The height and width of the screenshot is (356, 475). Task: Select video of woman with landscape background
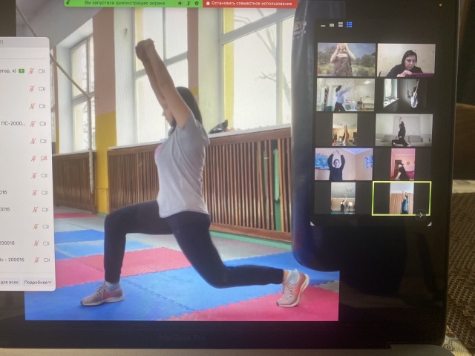347,59
